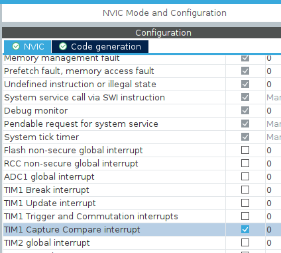Enable RCC non-secure global interrupt checkbox

point(245,163)
